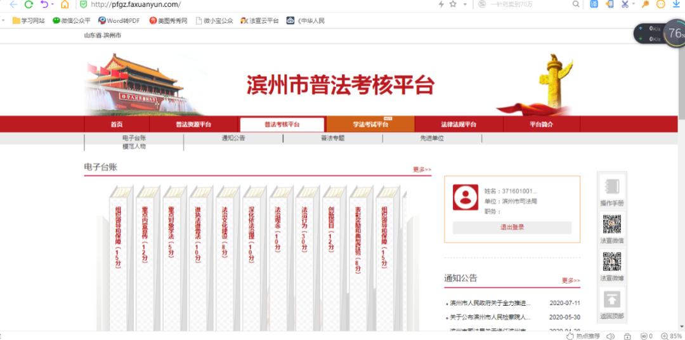Click the orange smiley extension icon
Viewport: 685px width, 340px height.
[x=661, y=4]
